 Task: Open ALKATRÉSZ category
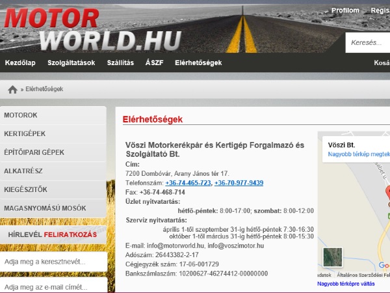click(53, 171)
